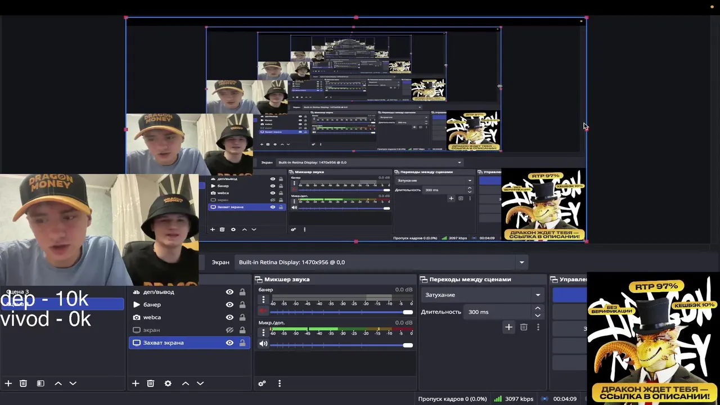
Task: Click the webcam overlay with two people
Action: [99, 229]
